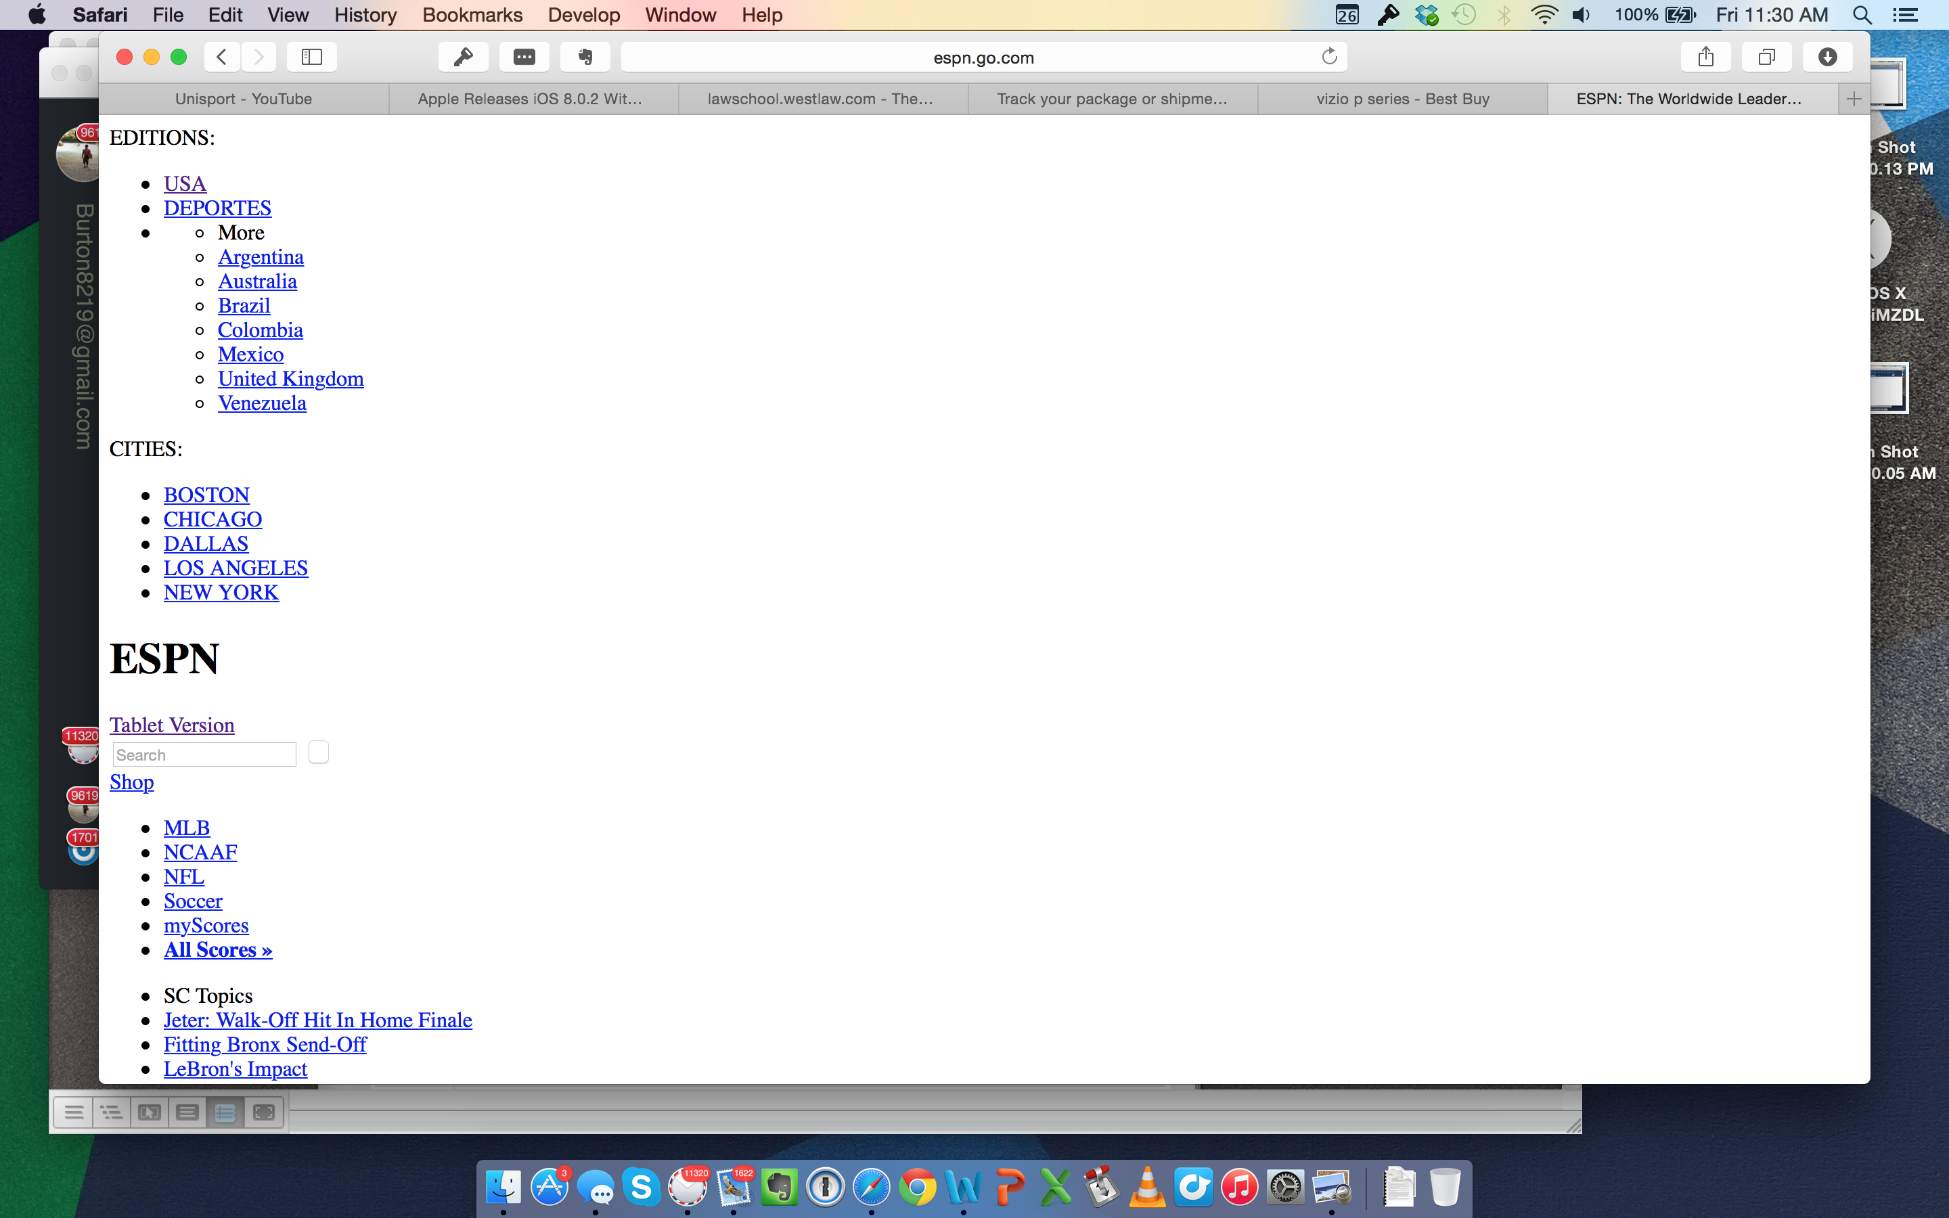Open Google Chrome from the Dock
The image size is (1949, 1218).
click(x=918, y=1188)
